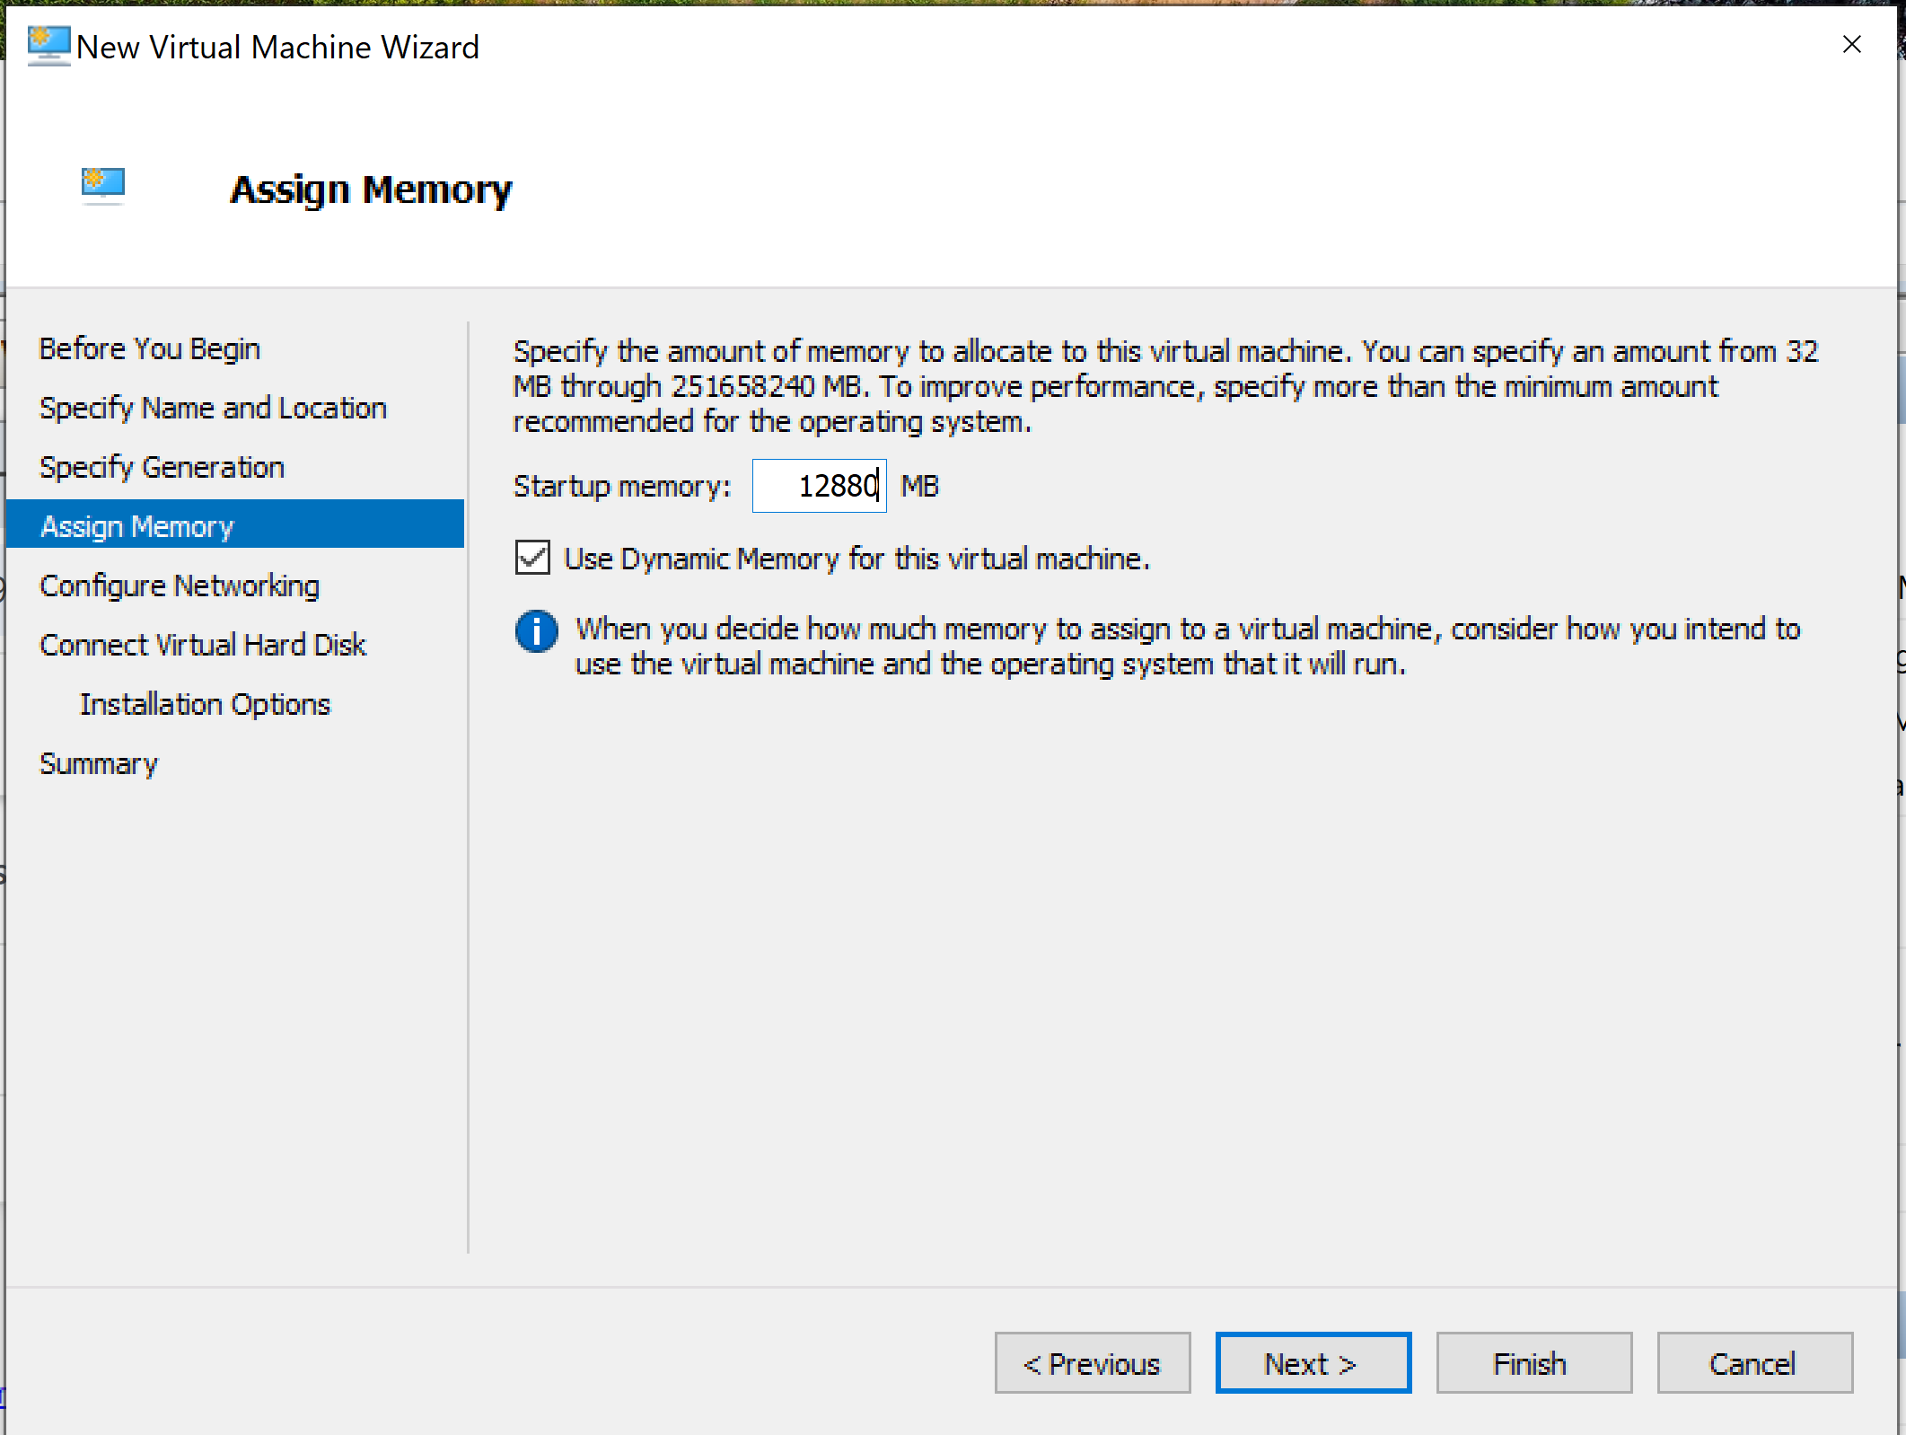This screenshot has height=1435, width=1906.
Task: Go to Before You Begin page
Action: (150, 348)
